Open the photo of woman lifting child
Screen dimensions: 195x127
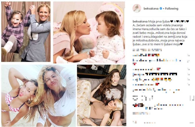26,32
